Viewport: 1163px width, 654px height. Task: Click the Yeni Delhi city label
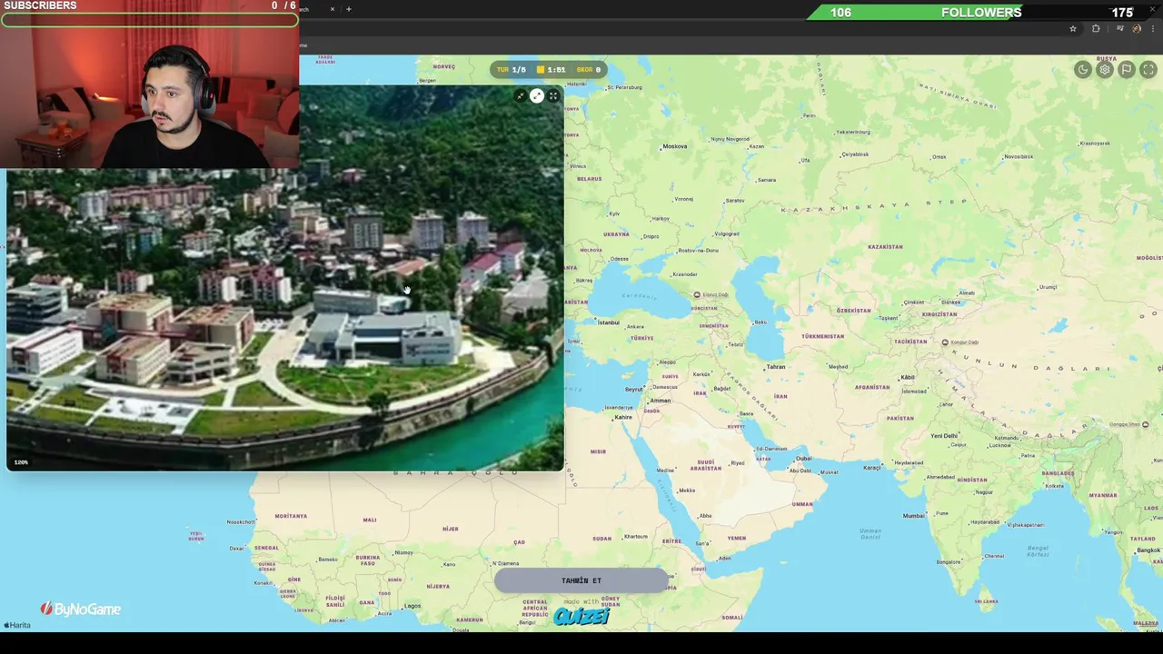coord(944,436)
